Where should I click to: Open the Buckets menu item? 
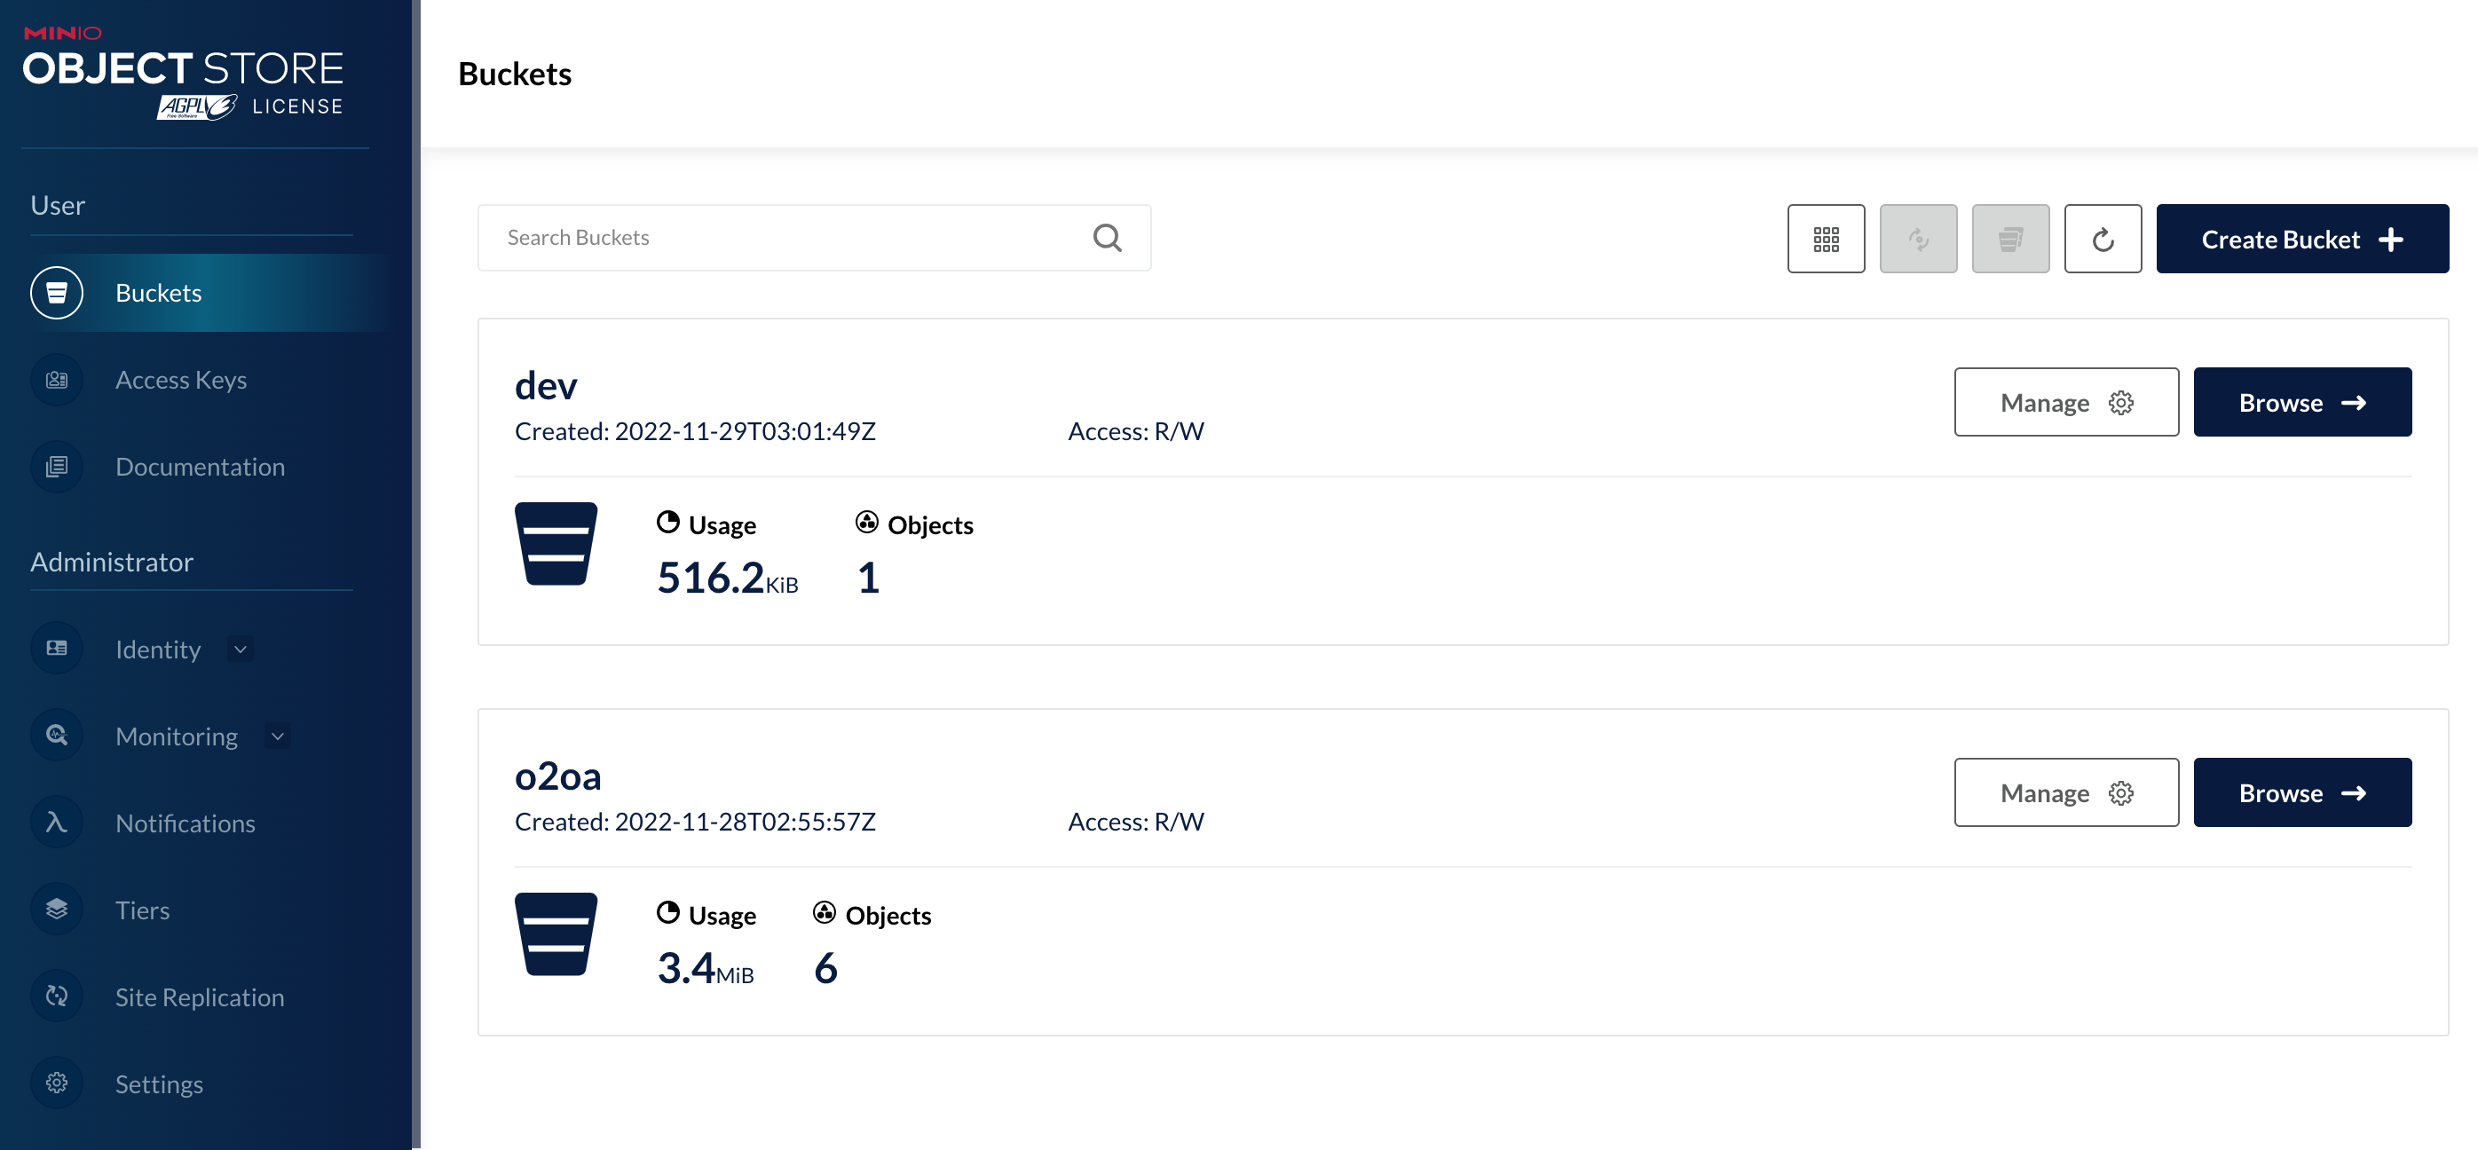159,294
